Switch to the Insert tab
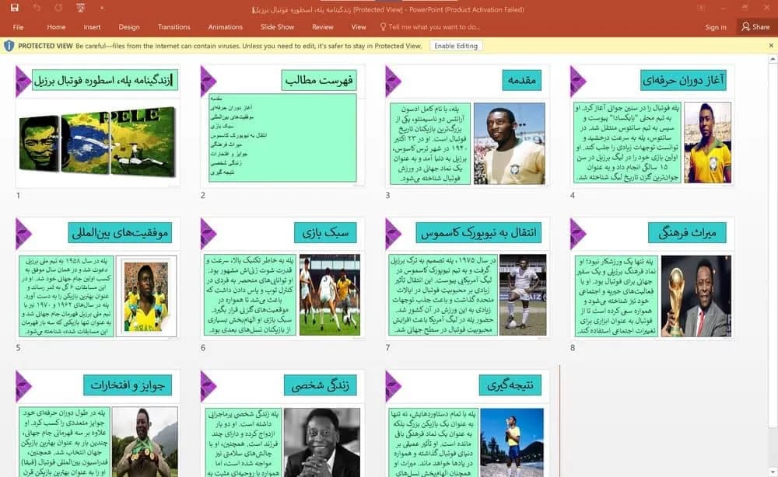Screen dimensions: 778x477 pos(92,27)
